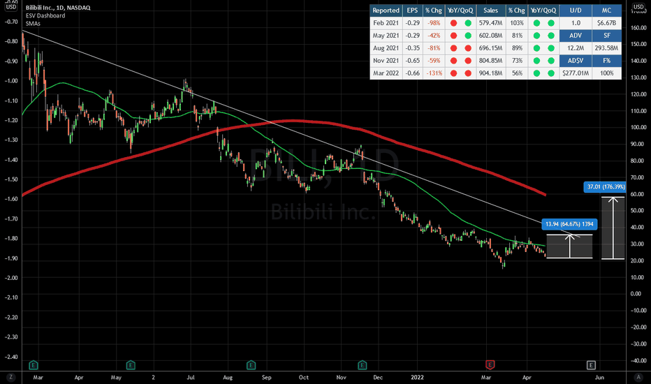Click the Dec label on the time axis
Image resolution: width=651 pixels, height=384 pixels.
coord(378,377)
